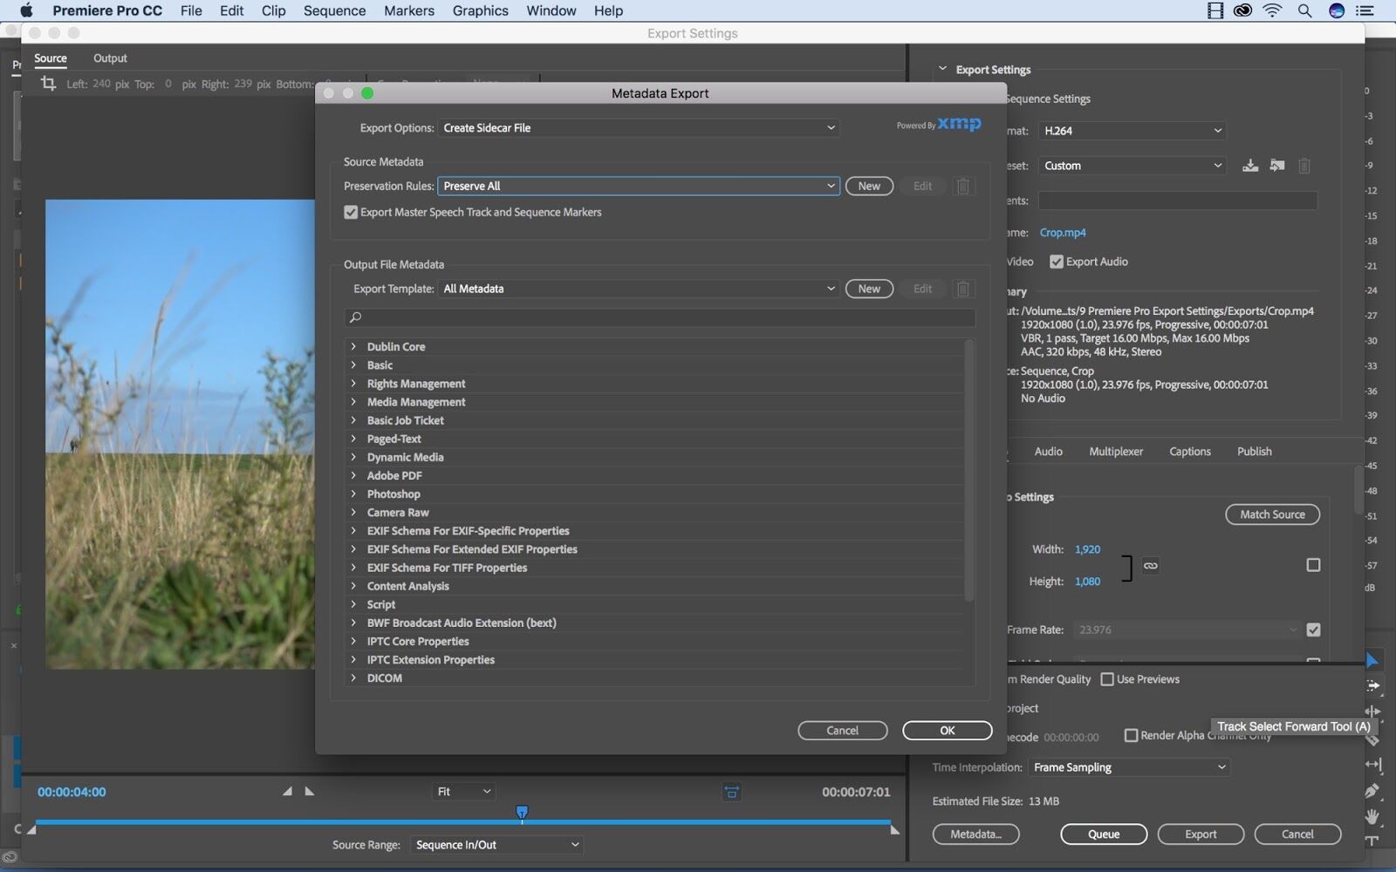
Task: Click the filmstrip icon in menu bar
Action: 1215,10
